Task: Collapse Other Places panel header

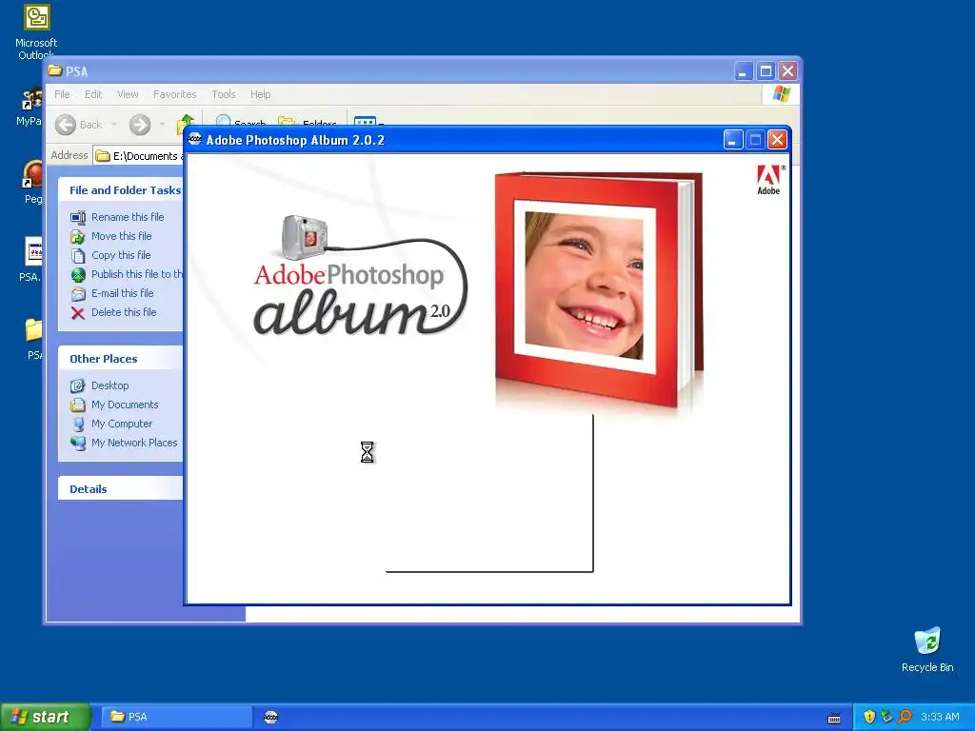Action: pos(121,359)
